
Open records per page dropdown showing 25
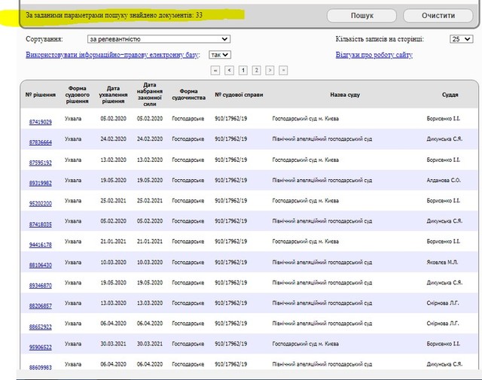click(x=462, y=39)
